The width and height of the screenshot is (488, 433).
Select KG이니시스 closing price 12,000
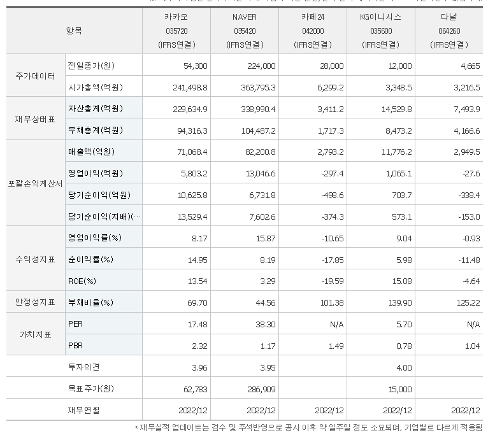click(x=400, y=66)
